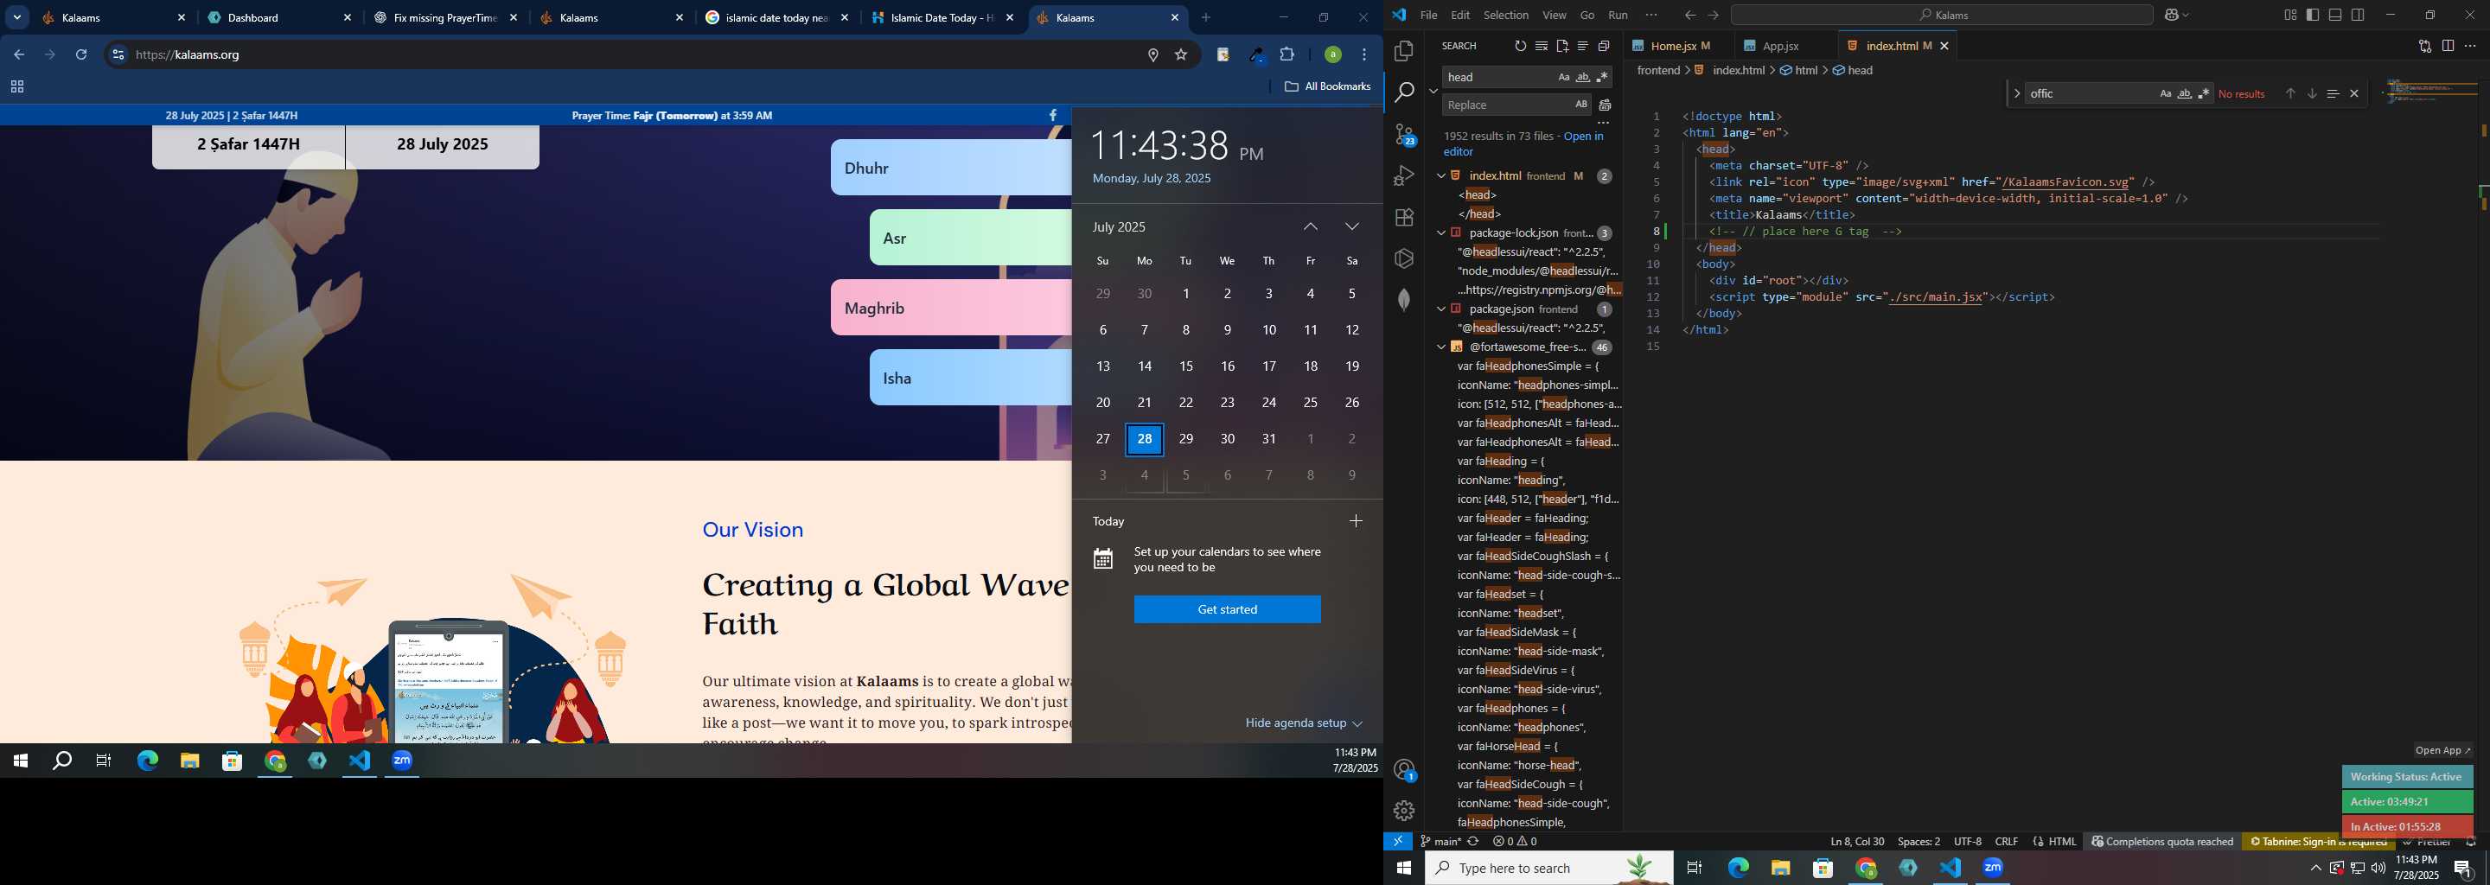This screenshot has height=885, width=2490.
Task: Expand Replace in the editor find widget
Action: pos(2016,93)
